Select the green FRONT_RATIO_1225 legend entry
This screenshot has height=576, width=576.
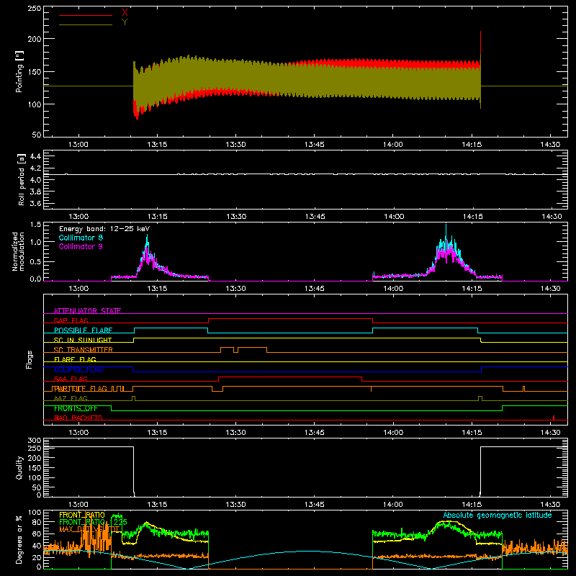[x=93, y=522]
